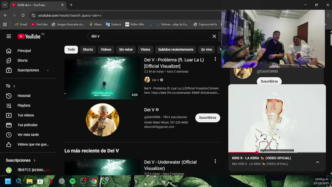The height and width of the screenshot is (187, 332).
Task: Open the YouTube hamburger guide menu
Action: coord(9,36)
